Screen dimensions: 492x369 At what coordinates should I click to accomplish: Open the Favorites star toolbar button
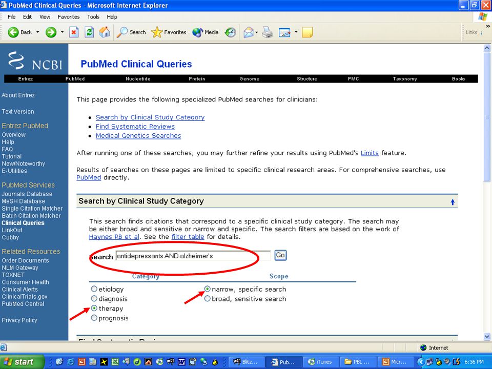tap(169, 32)
